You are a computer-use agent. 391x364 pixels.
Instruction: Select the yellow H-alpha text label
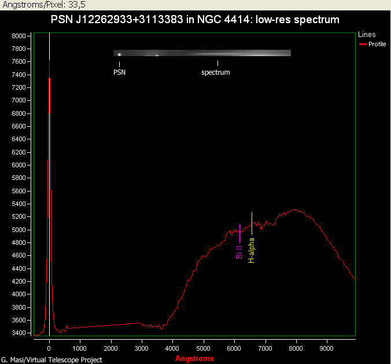[252, 250]
